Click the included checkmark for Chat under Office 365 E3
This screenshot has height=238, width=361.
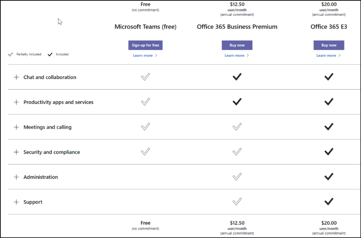(x=329, y=77)
